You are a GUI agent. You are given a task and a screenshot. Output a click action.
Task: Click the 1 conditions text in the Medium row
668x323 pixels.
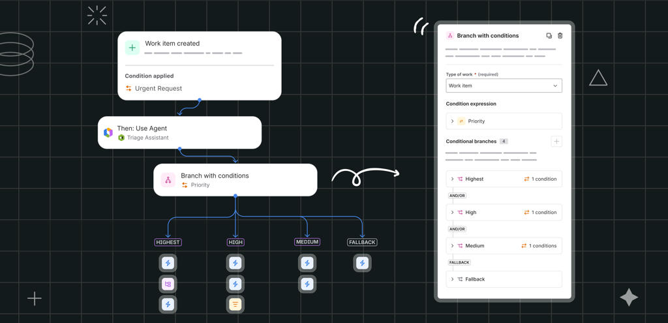[x=543, y=246]
